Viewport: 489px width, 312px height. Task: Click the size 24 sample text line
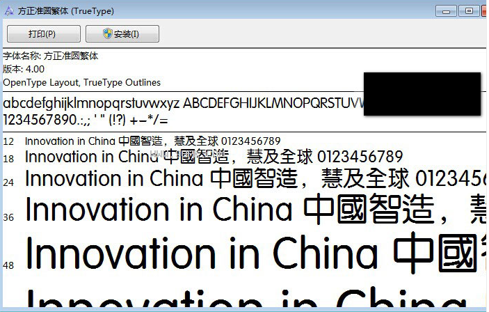(256, 178)
